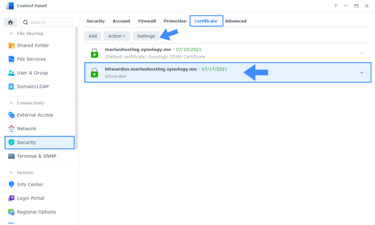Click the help question mark icon
This screenshot has width=375, height=225.
[335, 6]
